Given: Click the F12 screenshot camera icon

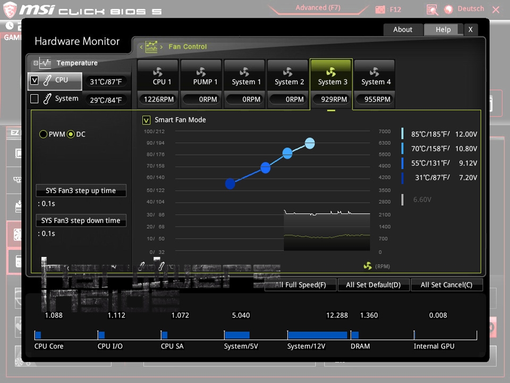Looking at the screenshot, I should click(380, 10).
